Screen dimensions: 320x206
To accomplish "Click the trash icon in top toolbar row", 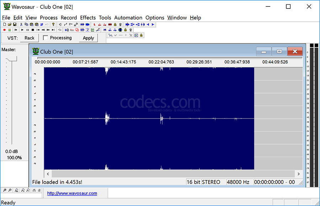I will tap(121, 25).
